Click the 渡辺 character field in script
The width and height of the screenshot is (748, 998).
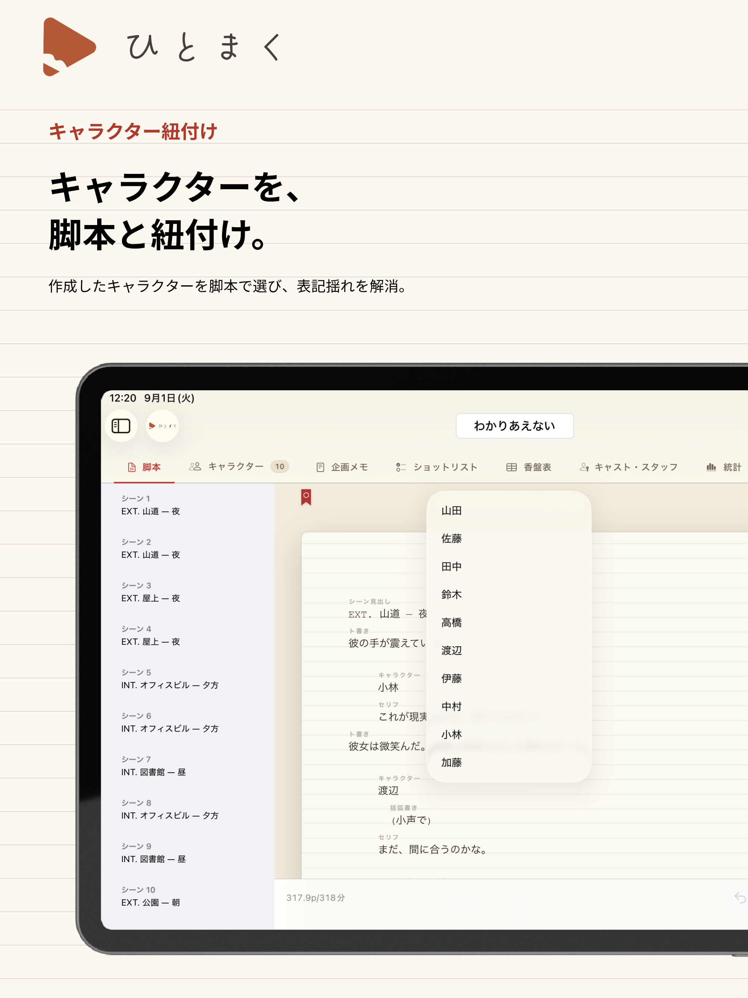point(389,790)
